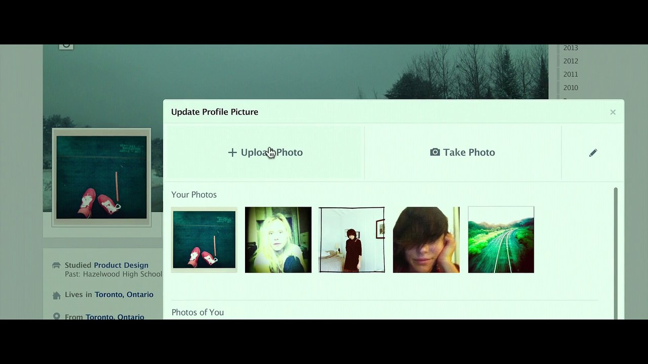
Task: Click the 'Update Profile Picture' dialog title
Action: pyautogui.click(x=215, y=112)
